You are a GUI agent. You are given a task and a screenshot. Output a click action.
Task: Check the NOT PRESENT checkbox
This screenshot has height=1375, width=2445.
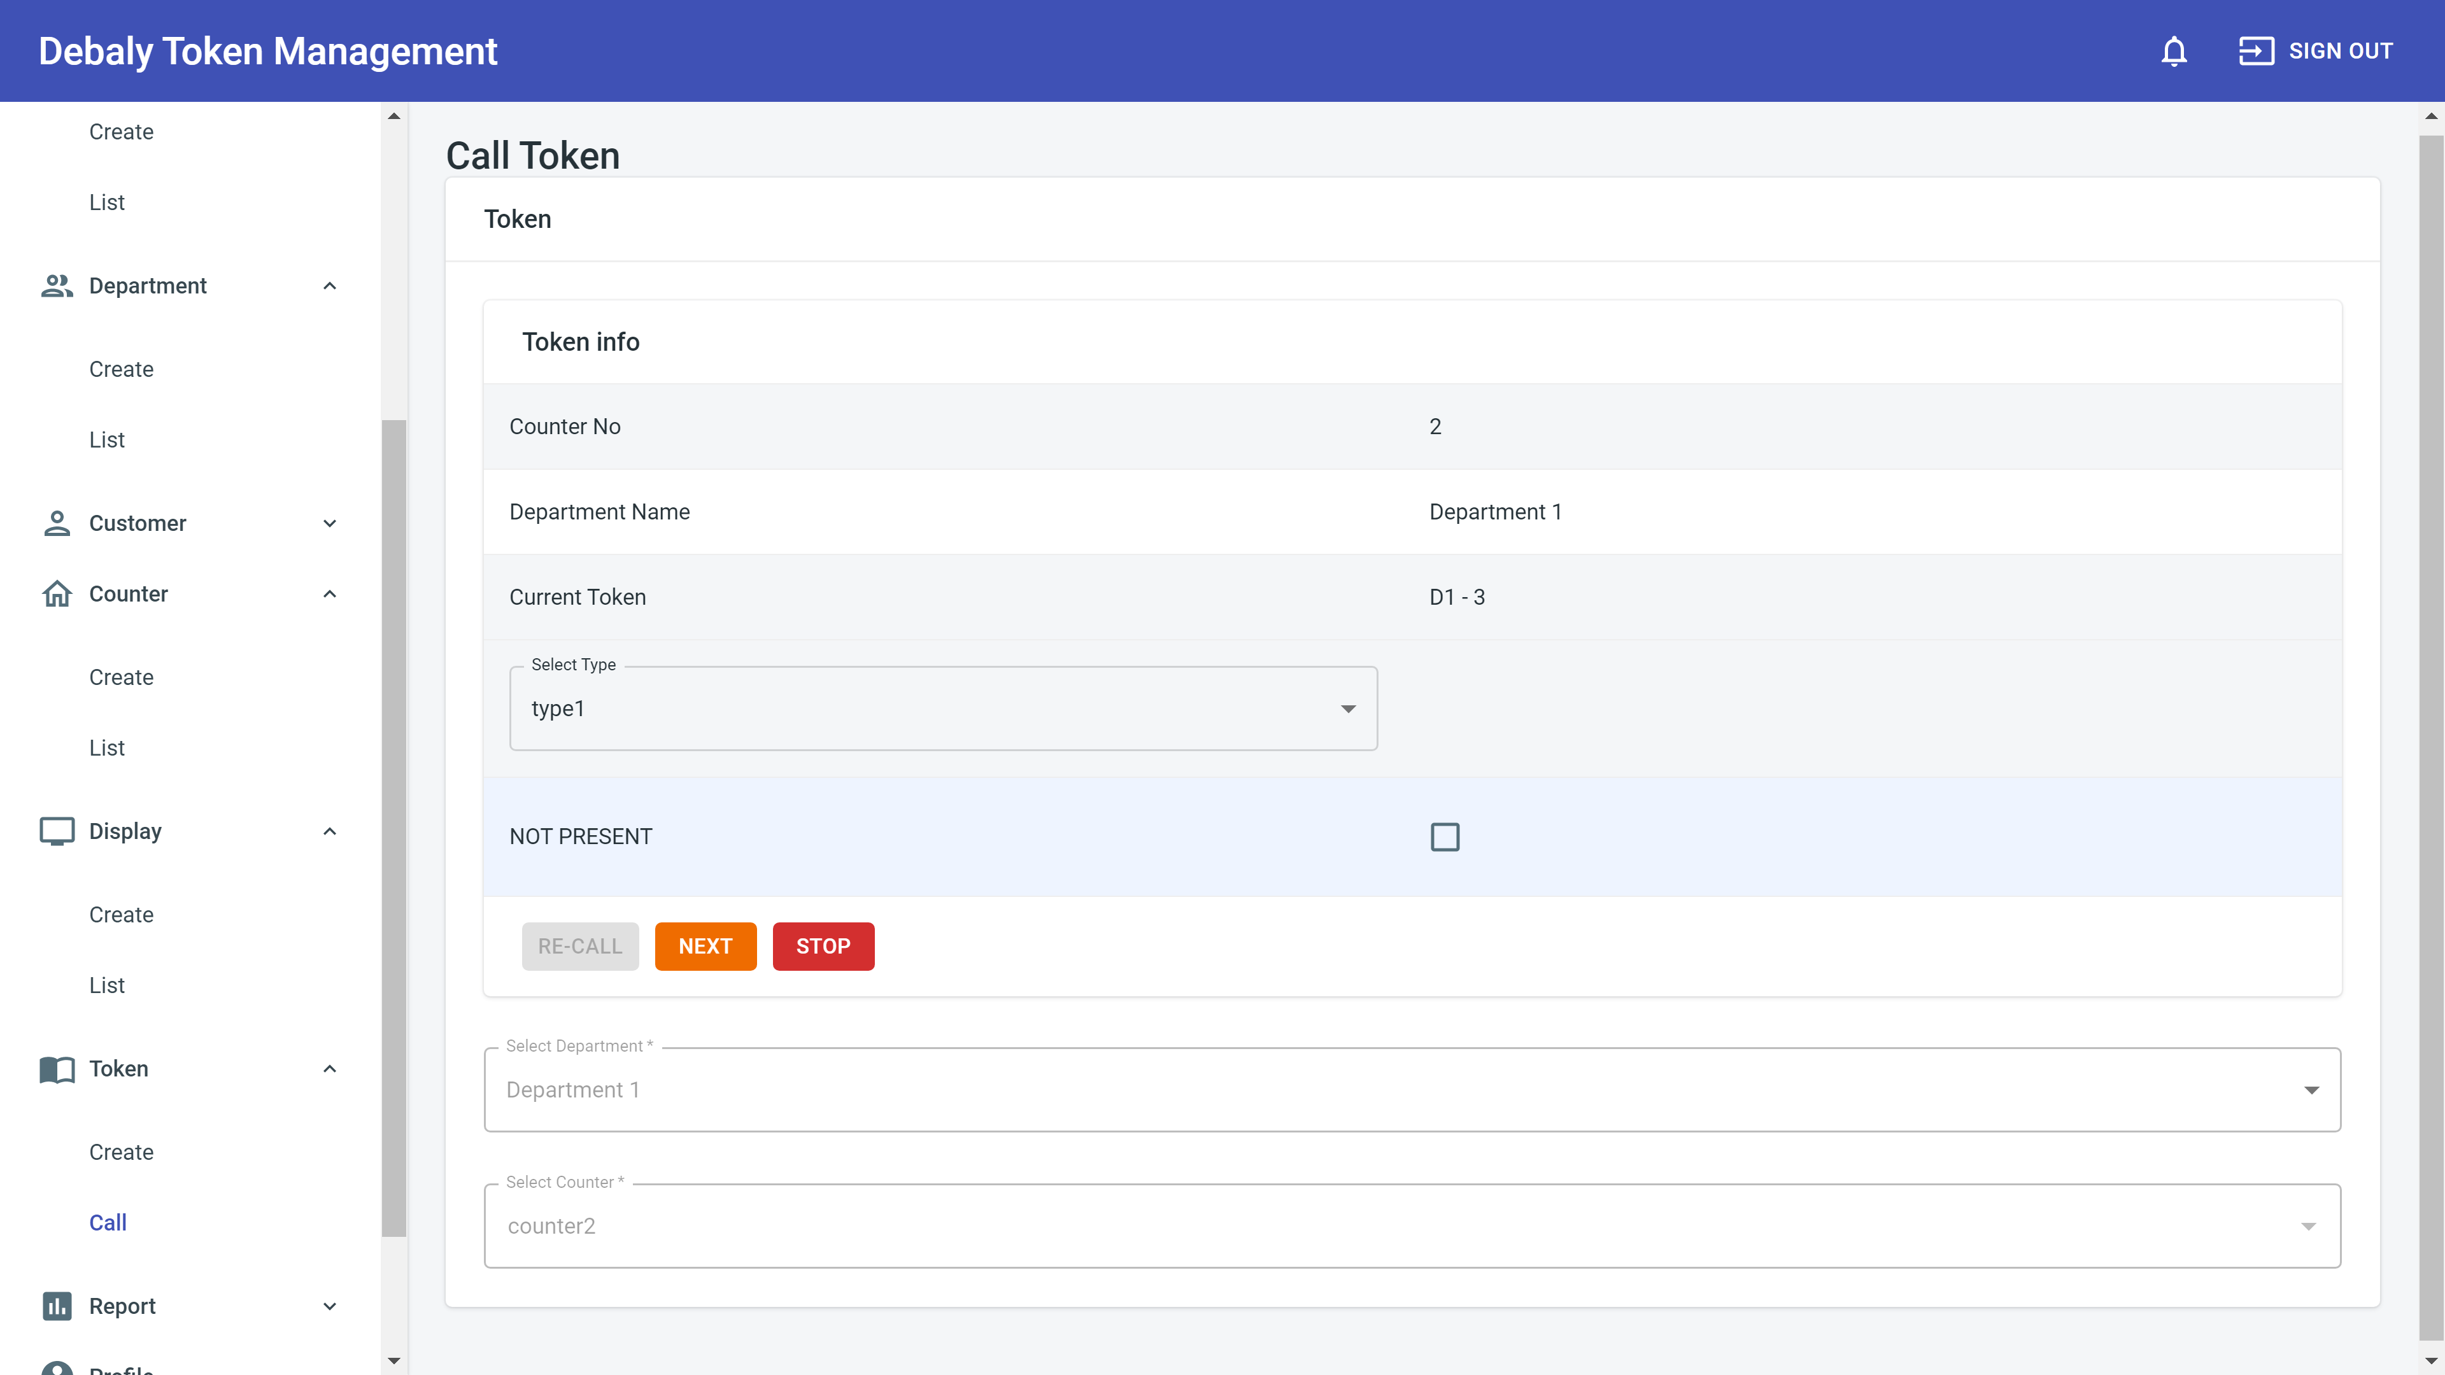[1445, 837]
